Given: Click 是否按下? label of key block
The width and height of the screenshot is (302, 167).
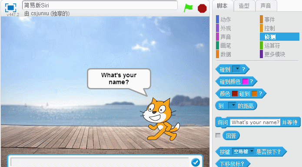Looking at the screenshot, I should pos(268,152).
